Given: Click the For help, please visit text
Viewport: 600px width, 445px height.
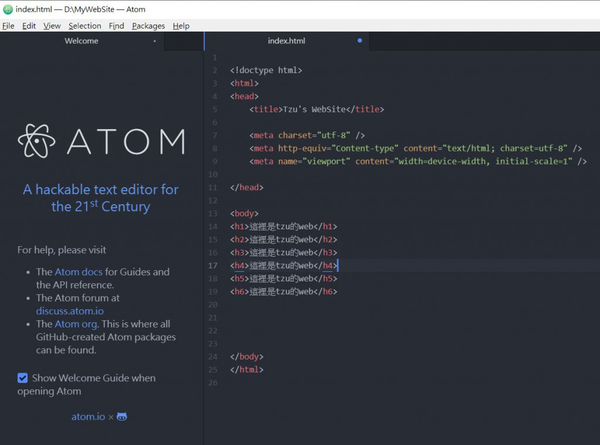Looking at the screenshot, I should tap(62, 250).
